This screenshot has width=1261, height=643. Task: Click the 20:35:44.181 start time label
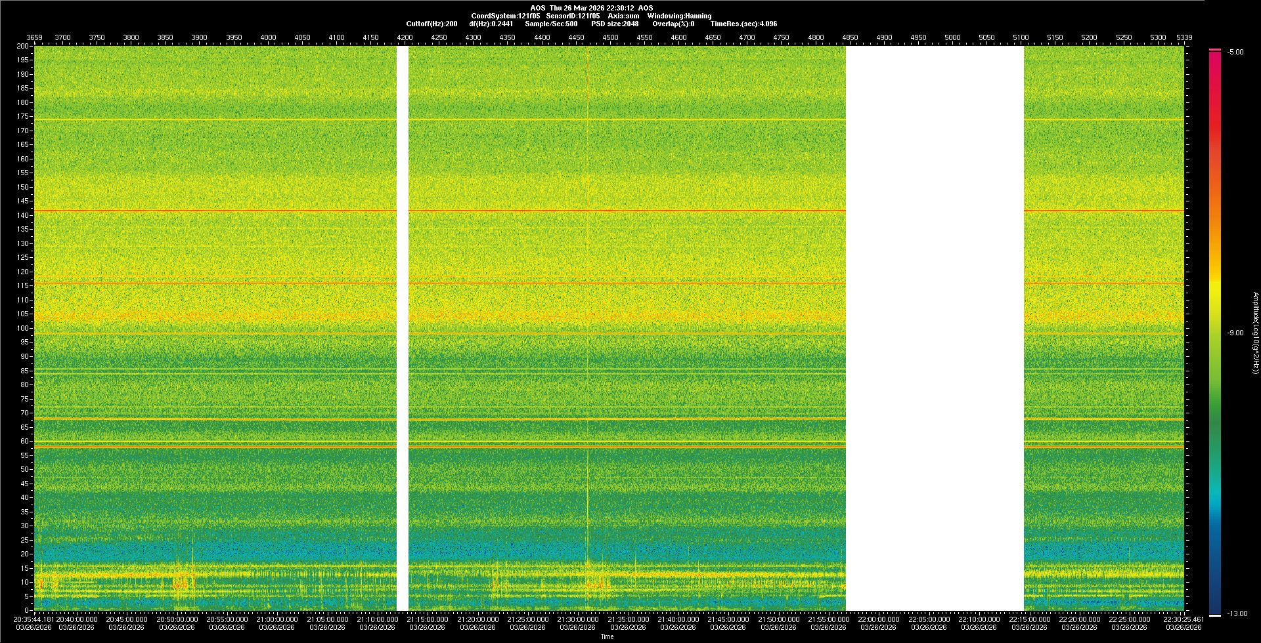tap(34, 619)
